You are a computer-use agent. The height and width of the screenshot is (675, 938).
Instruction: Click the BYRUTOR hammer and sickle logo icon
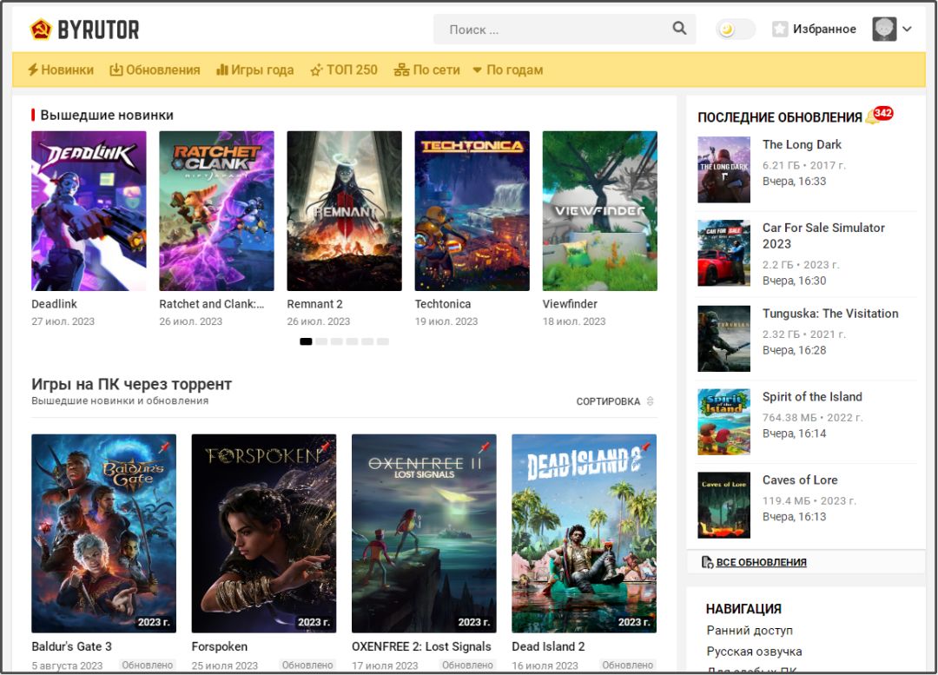[x=41, y=30]
